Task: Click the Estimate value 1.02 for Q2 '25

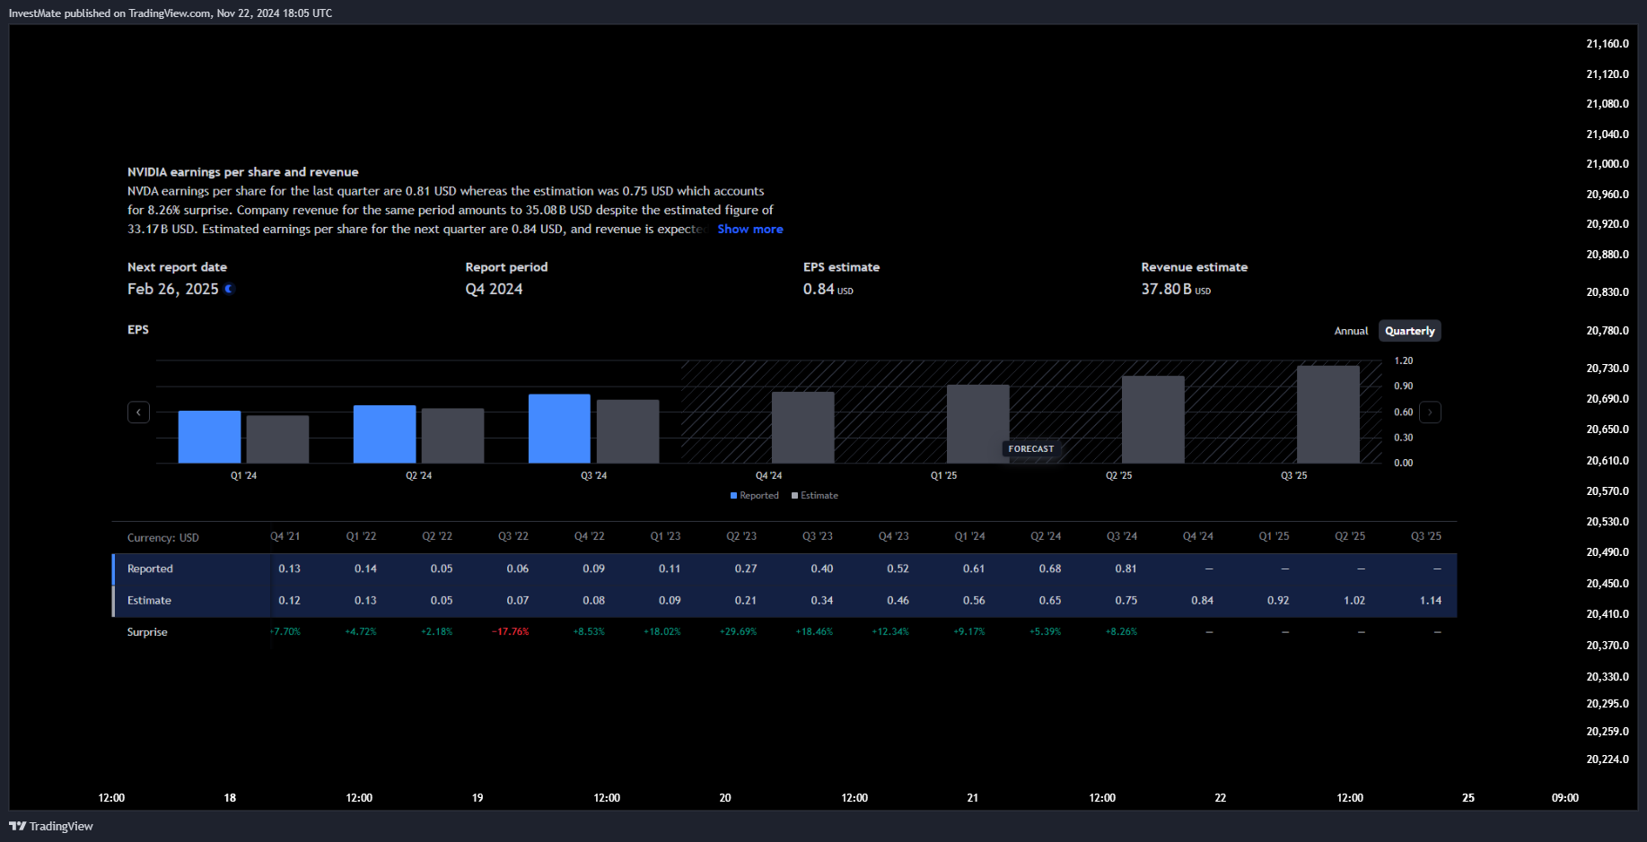Action: (1354, 601)
